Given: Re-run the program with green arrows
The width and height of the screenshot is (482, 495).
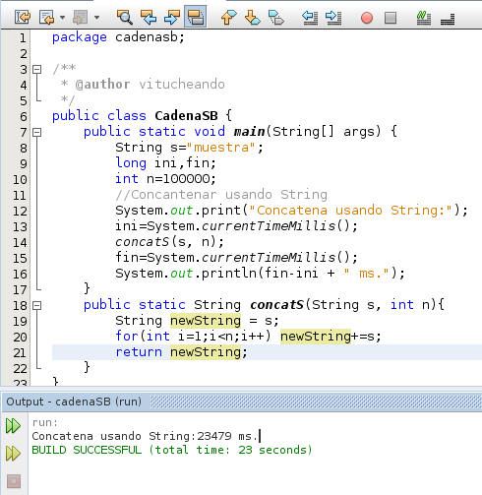Looking at the screenshot, I should pyautogui.click(x=13, y=425).
